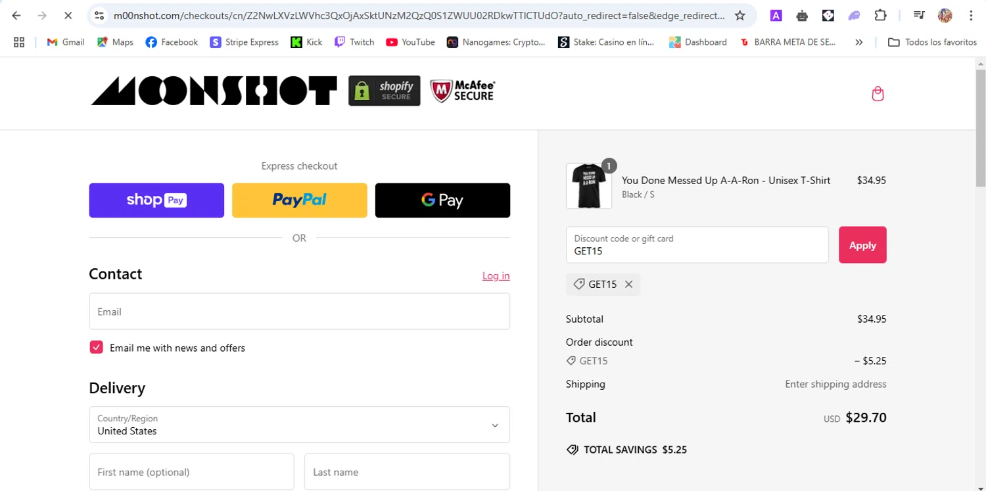Click the McAfee Secure badge
Screen dimensions: 986x491
tap(463, 91)
